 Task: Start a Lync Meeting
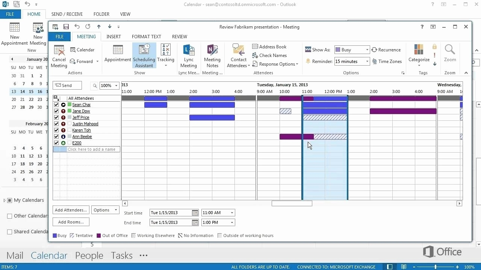click(189, 55)
